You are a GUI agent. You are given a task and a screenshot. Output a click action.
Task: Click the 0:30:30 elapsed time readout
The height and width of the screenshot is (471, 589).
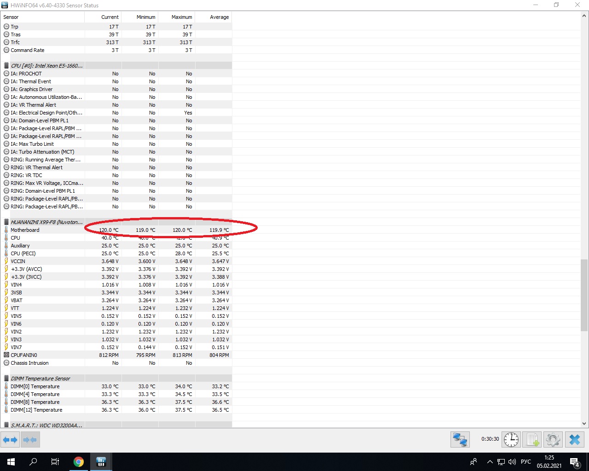click(490, 439)
